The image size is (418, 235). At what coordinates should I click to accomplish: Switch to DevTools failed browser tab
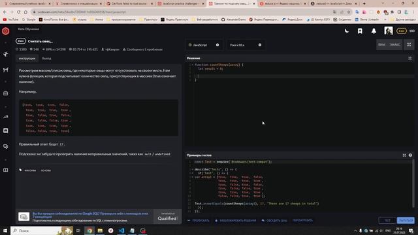130,4
